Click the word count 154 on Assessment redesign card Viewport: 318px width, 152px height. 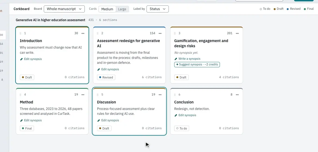point(152,33)
